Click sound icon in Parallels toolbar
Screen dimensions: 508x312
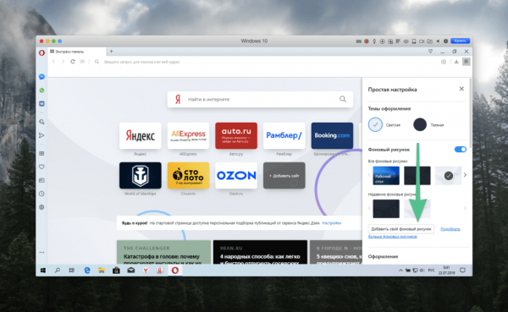click(x=406, y=41)
